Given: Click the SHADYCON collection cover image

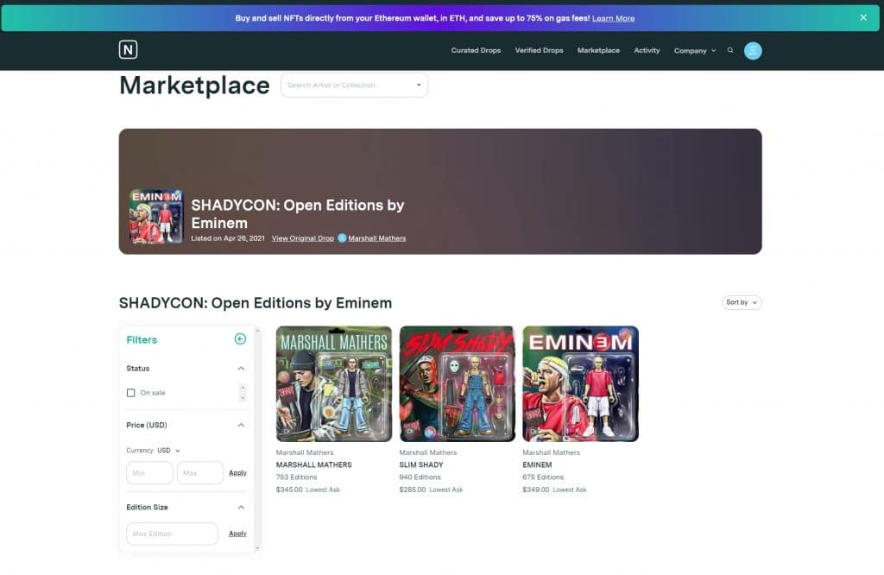Looking at the screenshot, I should pos(156,217).
